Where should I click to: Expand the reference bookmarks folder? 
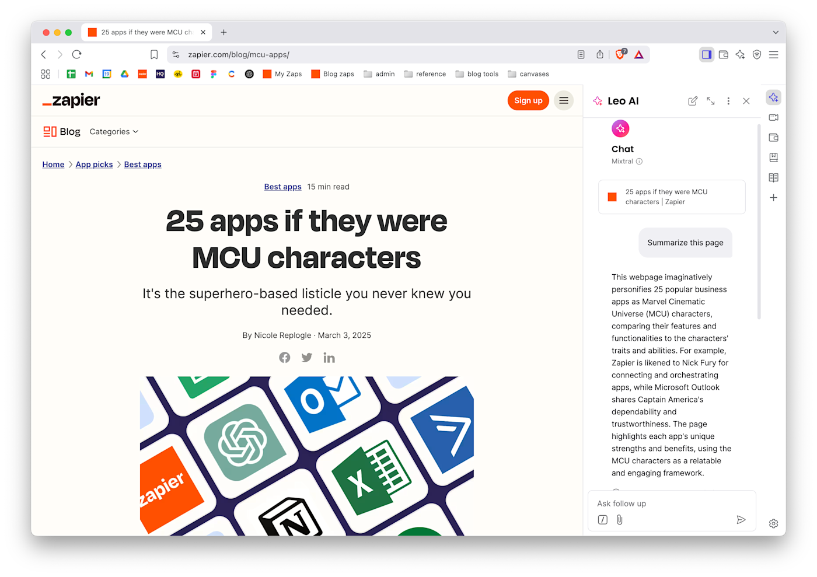[425, 74]
